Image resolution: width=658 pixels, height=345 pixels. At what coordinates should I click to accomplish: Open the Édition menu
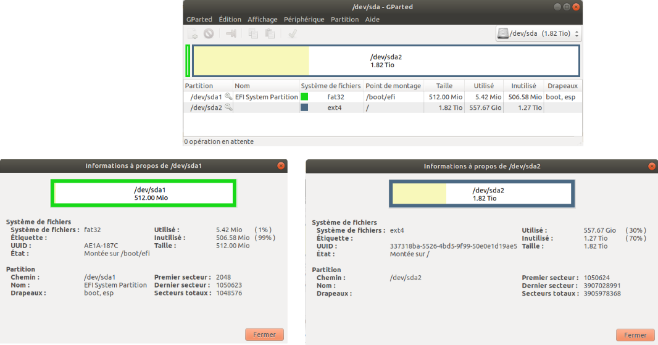click(x=230, y=19)
